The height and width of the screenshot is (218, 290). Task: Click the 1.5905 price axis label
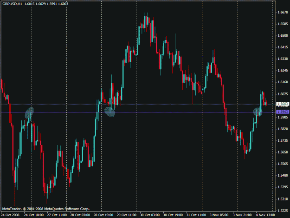(x=283, y=117)
